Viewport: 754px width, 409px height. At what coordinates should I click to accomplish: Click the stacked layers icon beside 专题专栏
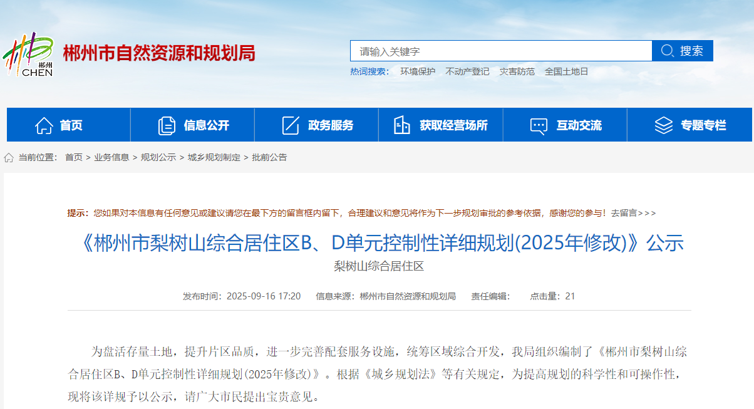(663, 125)
